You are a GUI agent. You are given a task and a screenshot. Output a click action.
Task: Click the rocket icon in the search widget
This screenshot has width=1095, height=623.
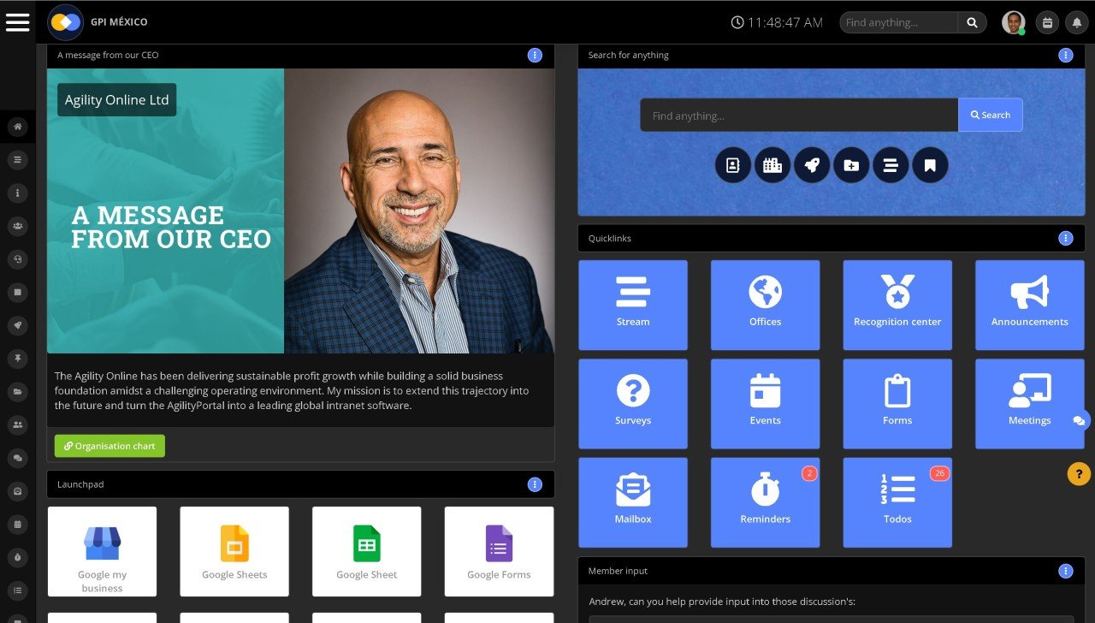click(812, 165)
